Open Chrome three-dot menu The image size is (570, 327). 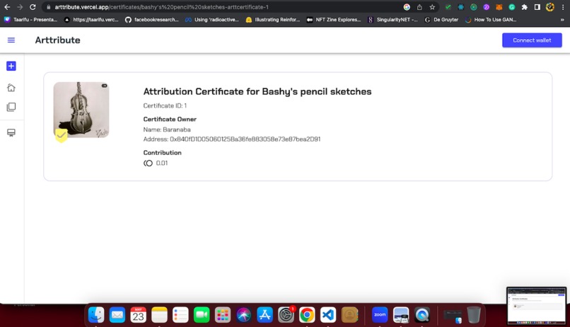click(x=563, y=7)
